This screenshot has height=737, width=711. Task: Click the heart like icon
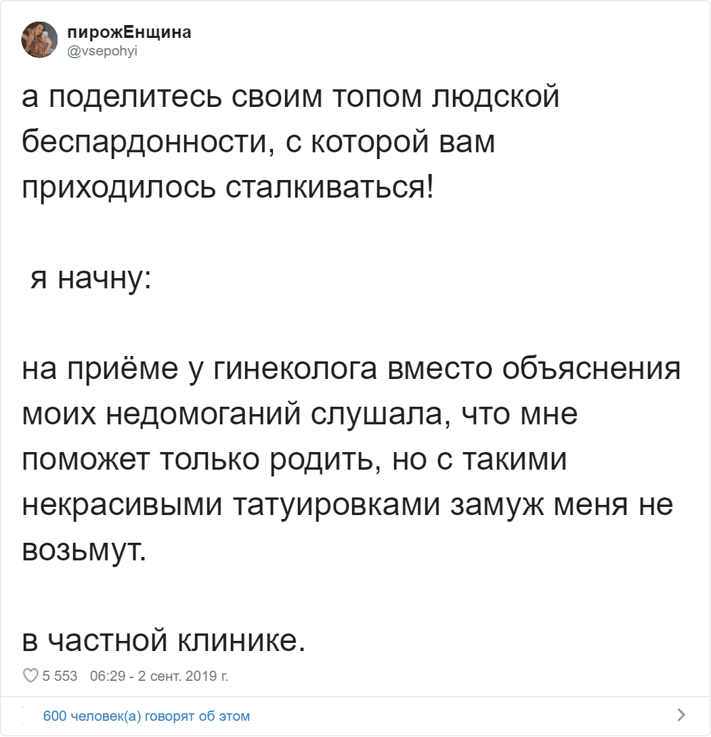point(30,675)
